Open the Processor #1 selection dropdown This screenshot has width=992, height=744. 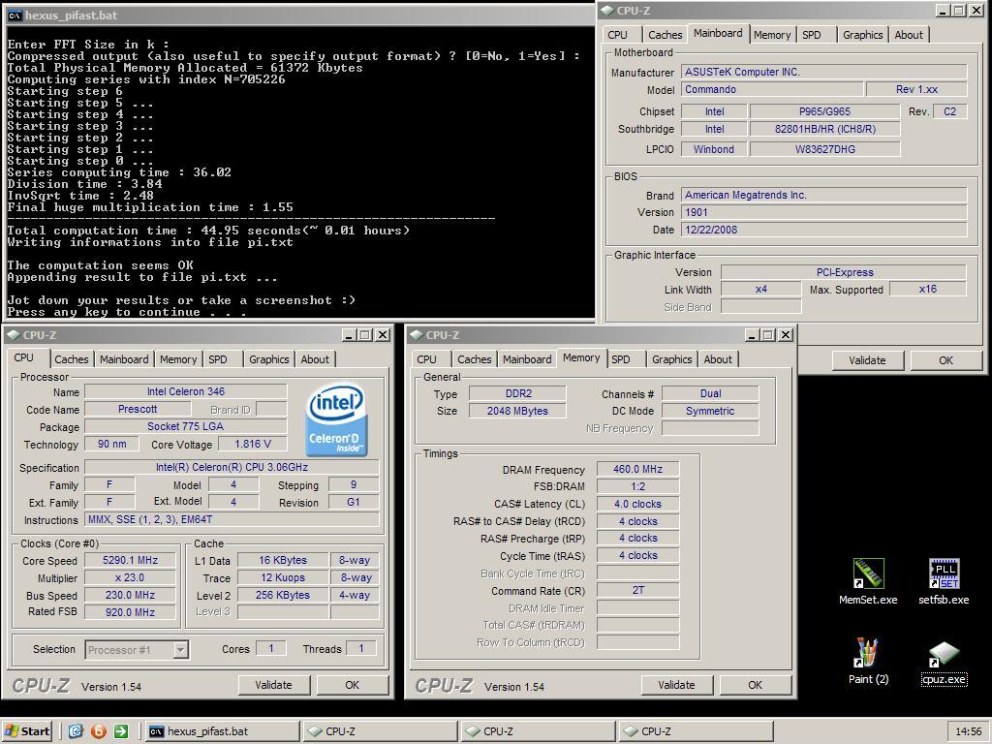click(x=181, y=650)
